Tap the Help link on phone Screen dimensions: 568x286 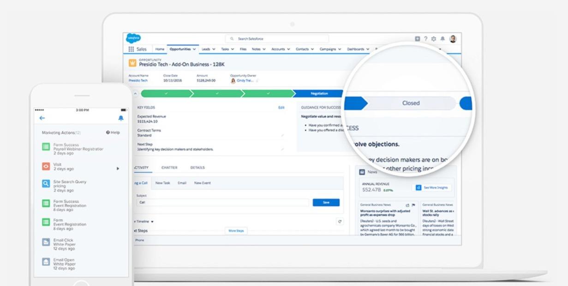point(113,132)
